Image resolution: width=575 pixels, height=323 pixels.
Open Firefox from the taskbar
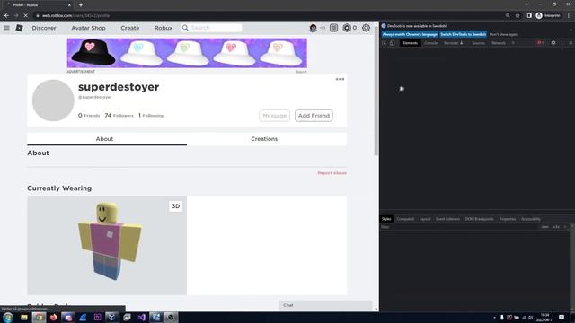click(x=54, y=317)
